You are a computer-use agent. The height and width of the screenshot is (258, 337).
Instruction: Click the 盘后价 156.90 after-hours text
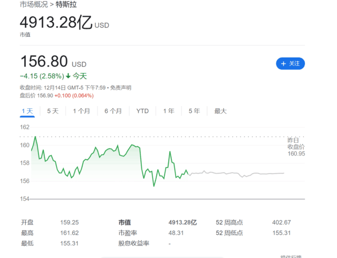[x=36, y=95]
